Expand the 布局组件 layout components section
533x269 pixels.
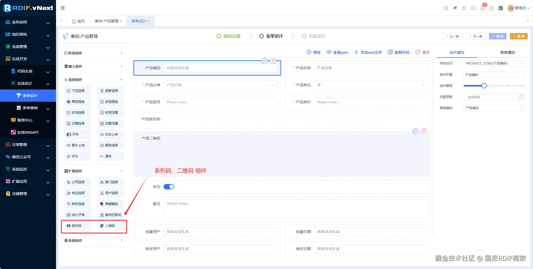click(94, 53)
